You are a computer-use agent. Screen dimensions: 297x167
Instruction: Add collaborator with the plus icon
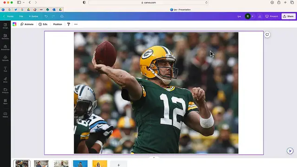tap(252, 16)
